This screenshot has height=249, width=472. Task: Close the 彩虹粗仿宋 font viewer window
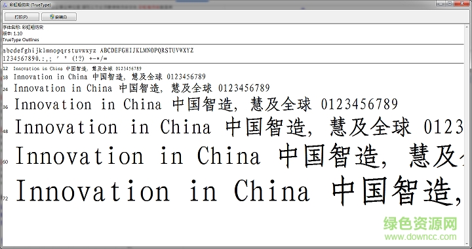tap(462, 3)
